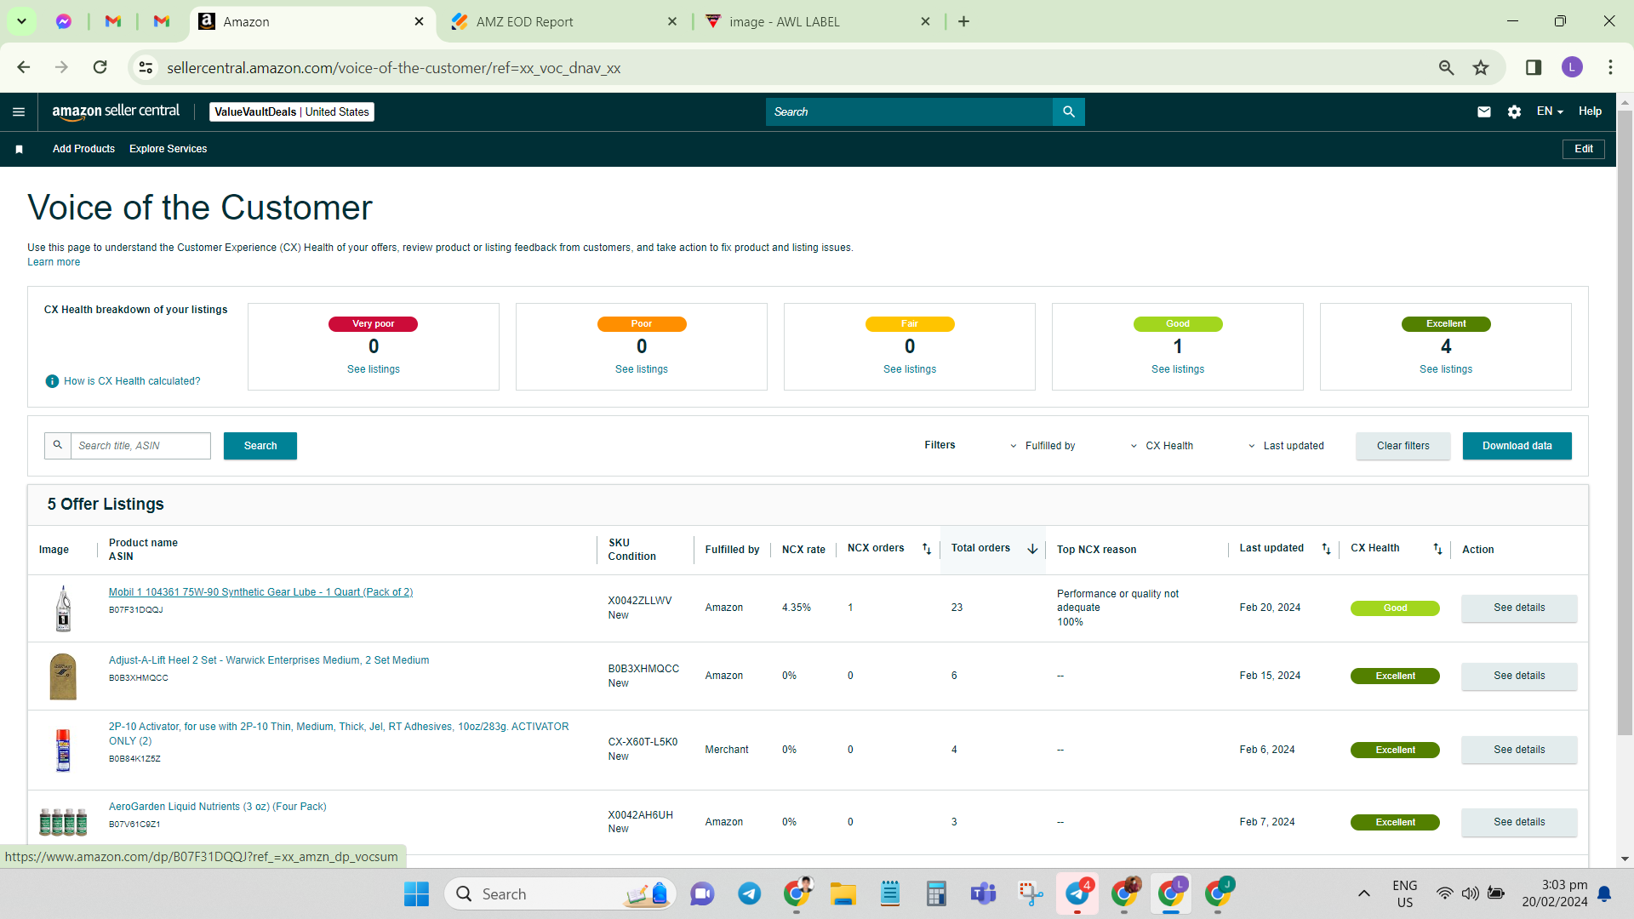Screen dimensions: 1634x919
Task: Switch to the image - AWL LABEL tab
Action: (817, 22)
